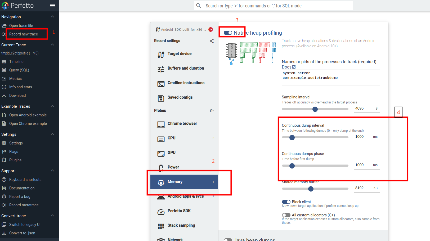This screenshot has width=430, height=241.
Task: Click the Stack sampling icon
Action: coord(161,226)
